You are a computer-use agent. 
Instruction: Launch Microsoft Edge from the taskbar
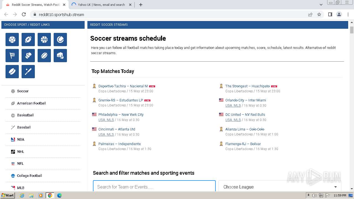pos(59,195)
